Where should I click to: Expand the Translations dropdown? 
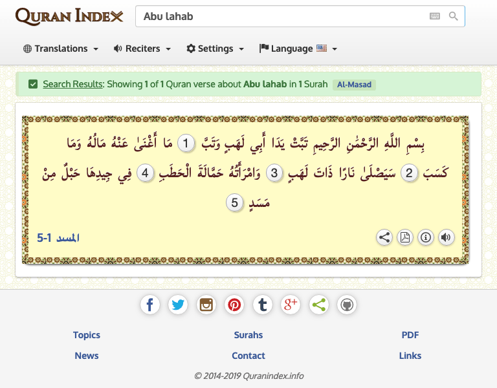(61, 48)
